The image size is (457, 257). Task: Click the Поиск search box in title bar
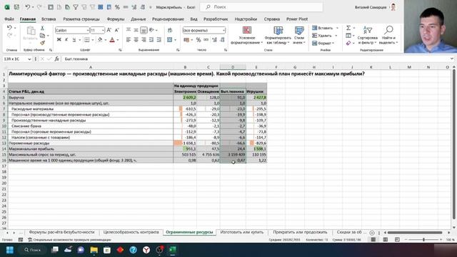point(262,7)
